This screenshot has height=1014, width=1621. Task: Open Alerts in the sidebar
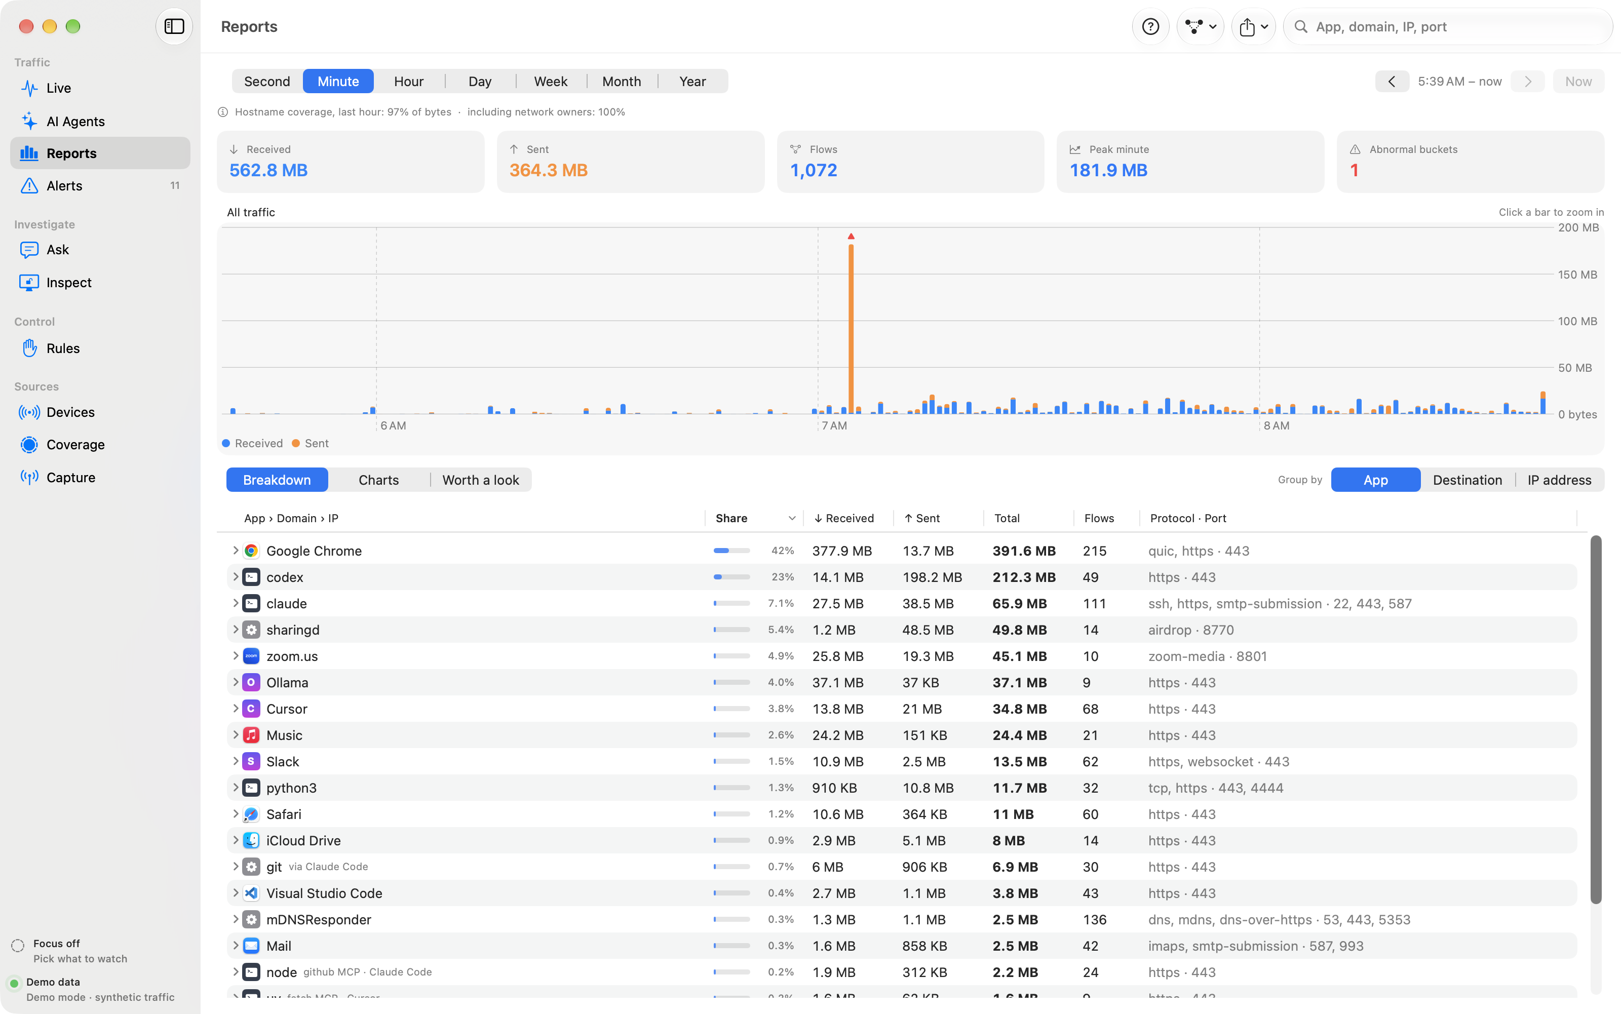(100, 186)
